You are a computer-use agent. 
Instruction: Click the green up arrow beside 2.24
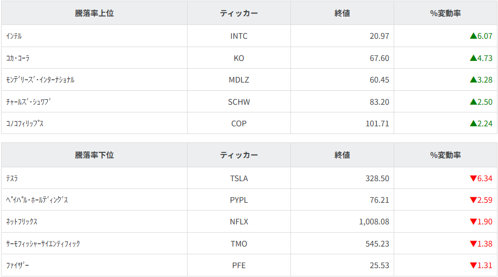click(x=473, y=124)
